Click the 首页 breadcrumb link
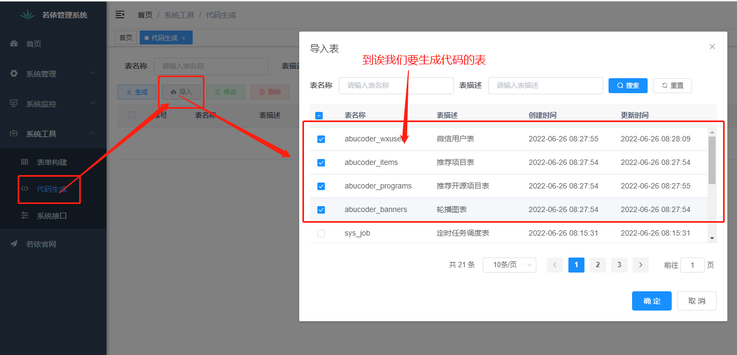This screenshot has width=737, height=355. (x=145, y=15)
